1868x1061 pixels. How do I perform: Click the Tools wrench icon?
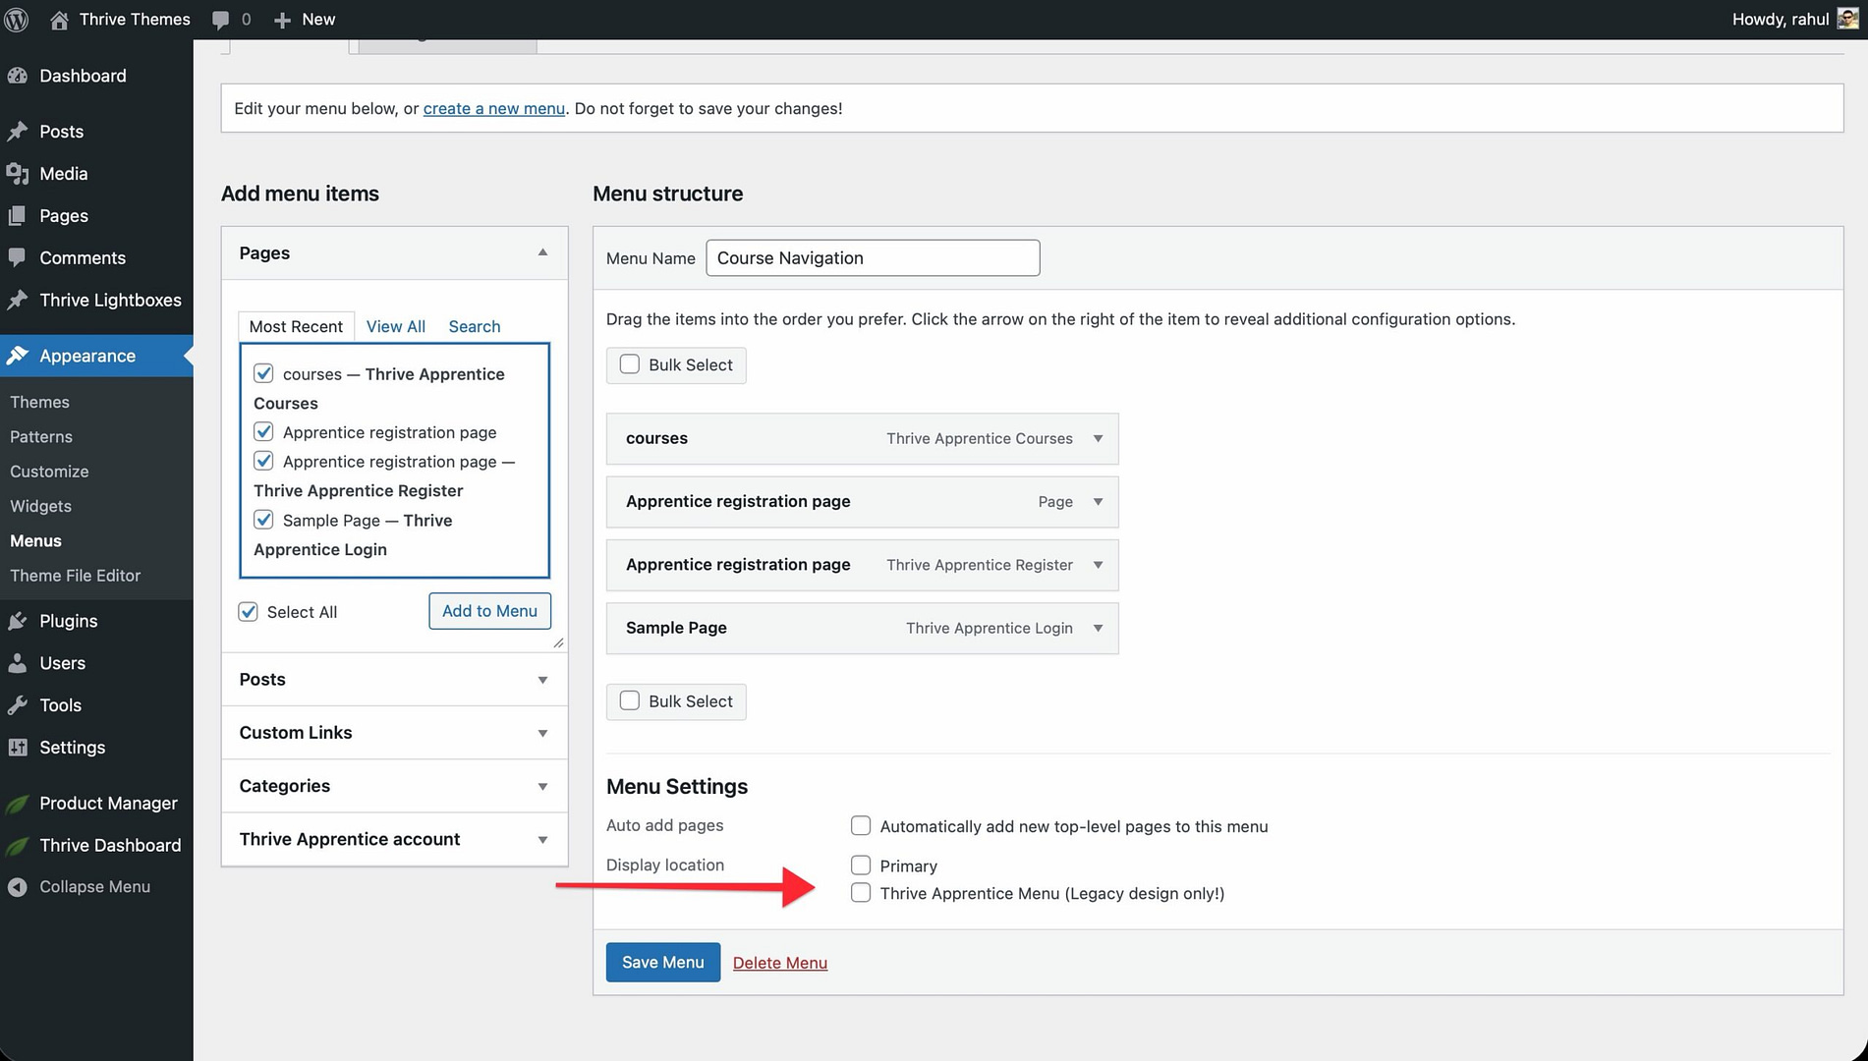click(17, 705)
